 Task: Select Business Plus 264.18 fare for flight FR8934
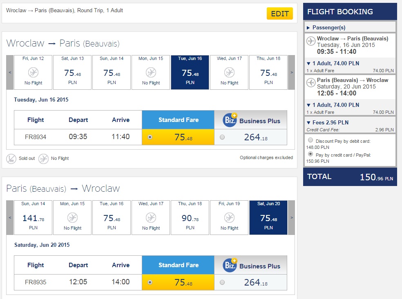coord(222,137)
